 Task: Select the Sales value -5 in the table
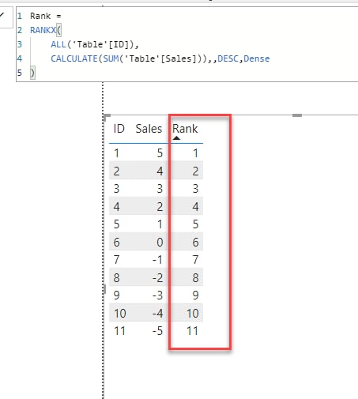click(157, 331)
